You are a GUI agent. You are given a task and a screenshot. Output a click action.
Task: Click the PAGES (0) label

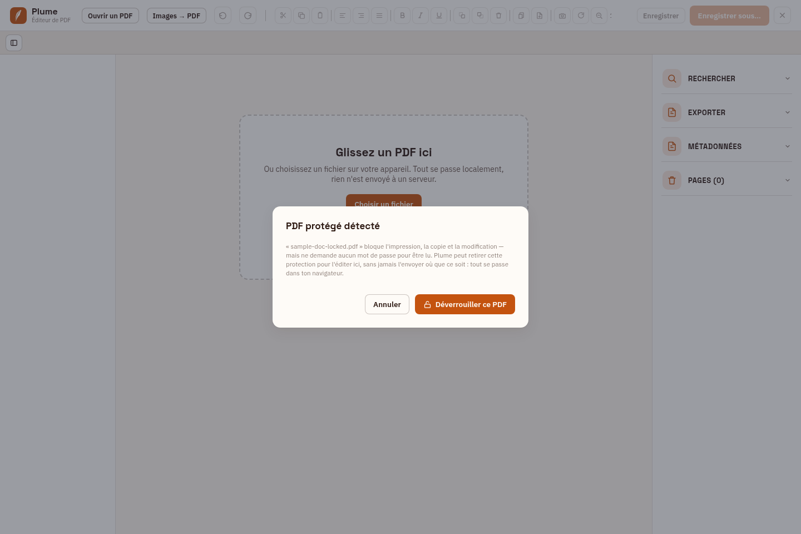tap(706, 180)
